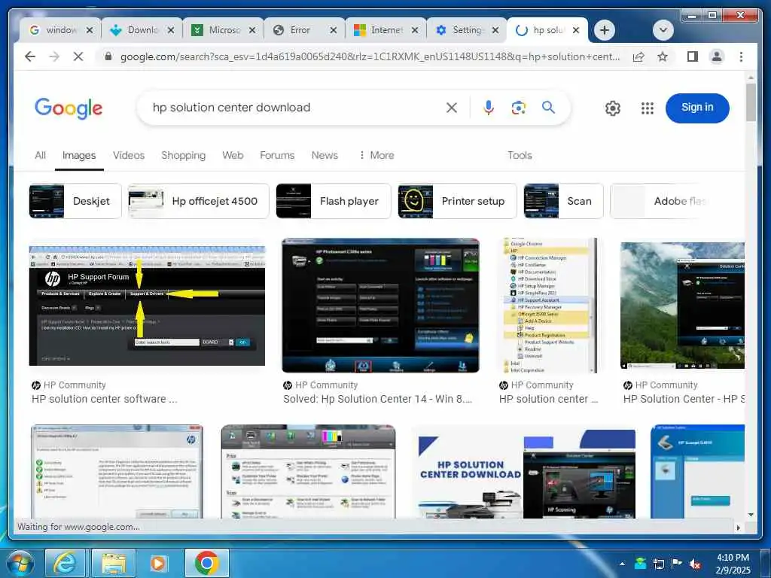The width and height of the screenshot is (771, 578).
Task: Open a new browser tab
Action: (605, 30)
